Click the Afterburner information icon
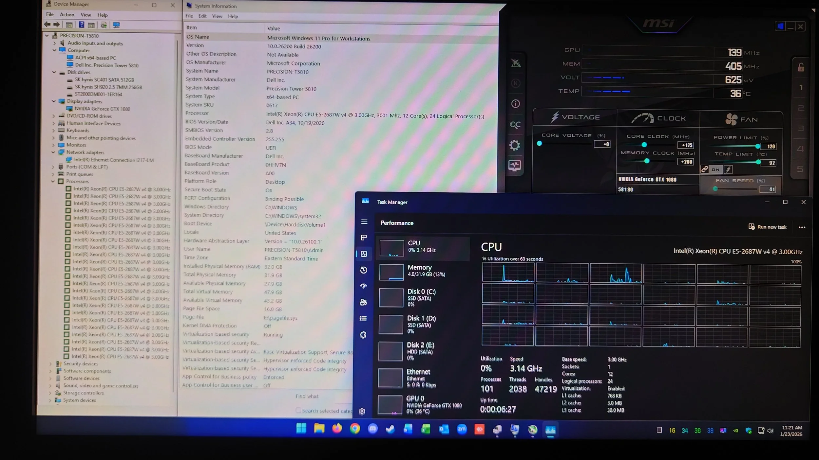The width and height of the screenshot is (819, 460). (515, 104)
